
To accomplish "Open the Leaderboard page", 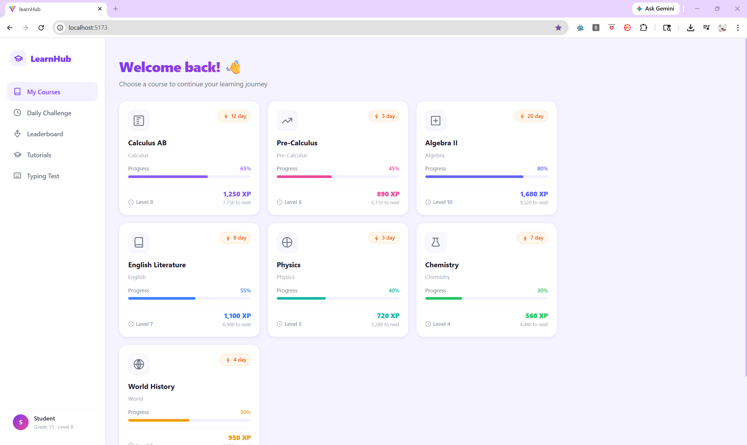I will tap(45, 134).
